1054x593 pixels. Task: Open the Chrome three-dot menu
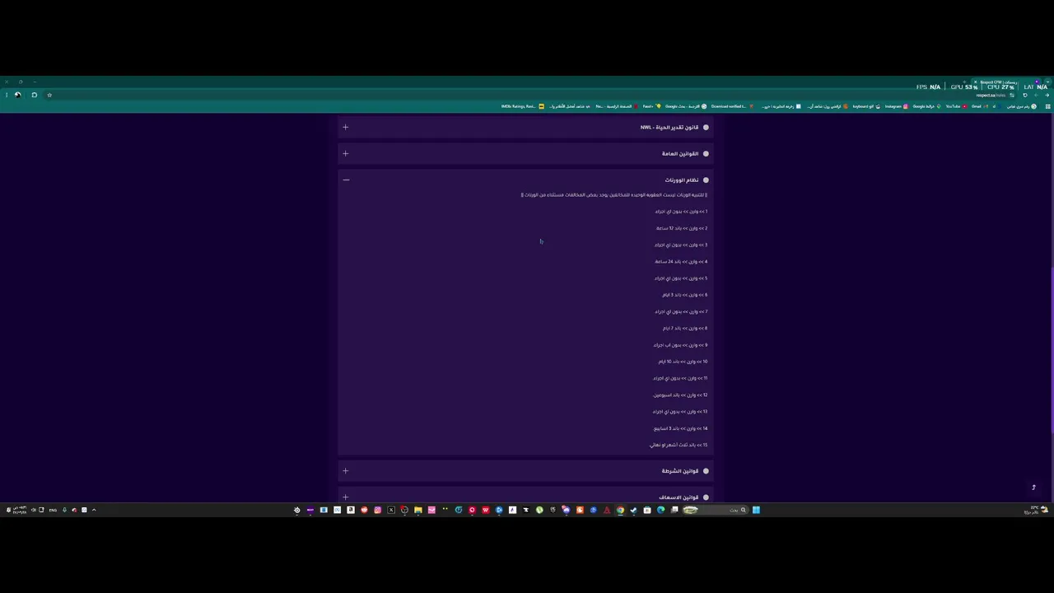pos(7,95)
